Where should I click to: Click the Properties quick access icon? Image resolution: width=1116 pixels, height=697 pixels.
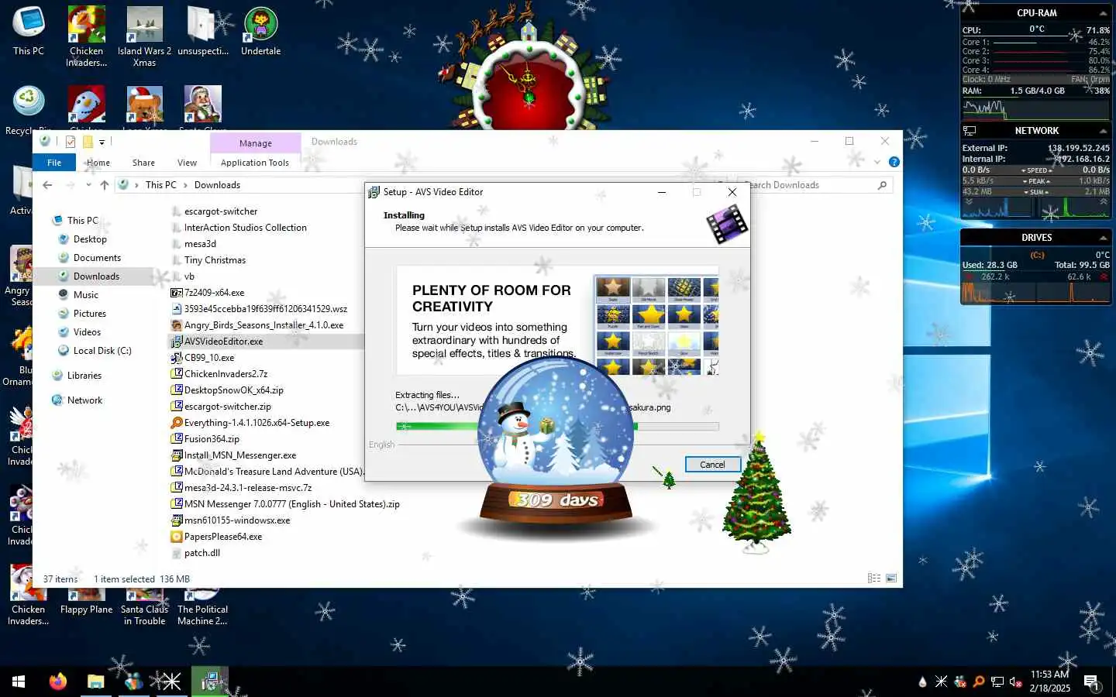pyautogui.click(x=71, y=142)
